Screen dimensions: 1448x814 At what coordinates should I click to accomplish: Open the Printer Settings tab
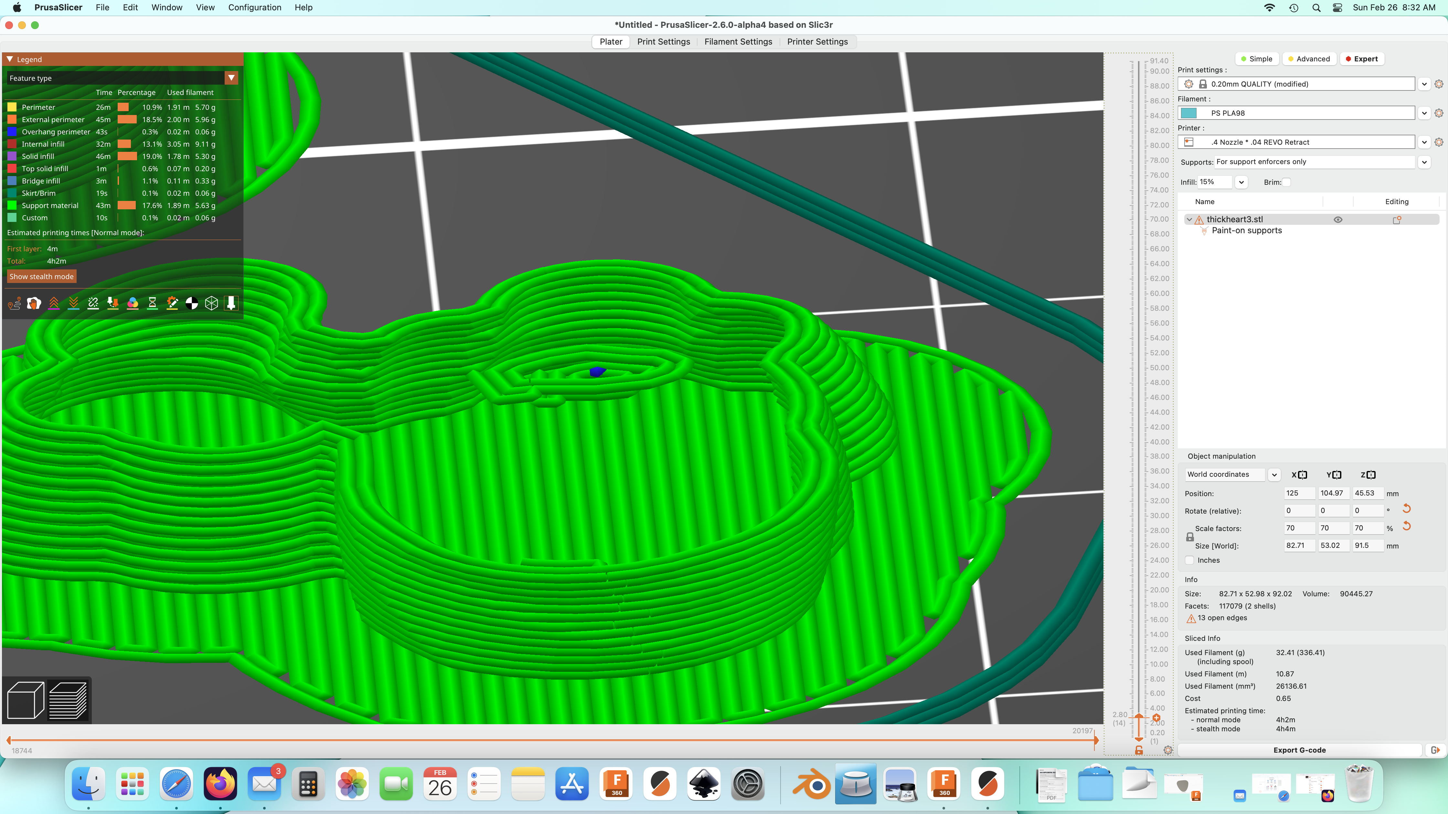pyautogui.click(x=817, y=42)
